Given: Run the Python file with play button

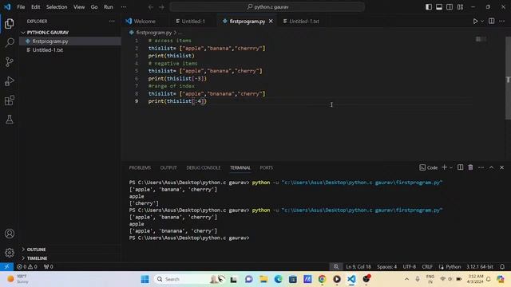Looking at the screenshot, I should [475, 22].
